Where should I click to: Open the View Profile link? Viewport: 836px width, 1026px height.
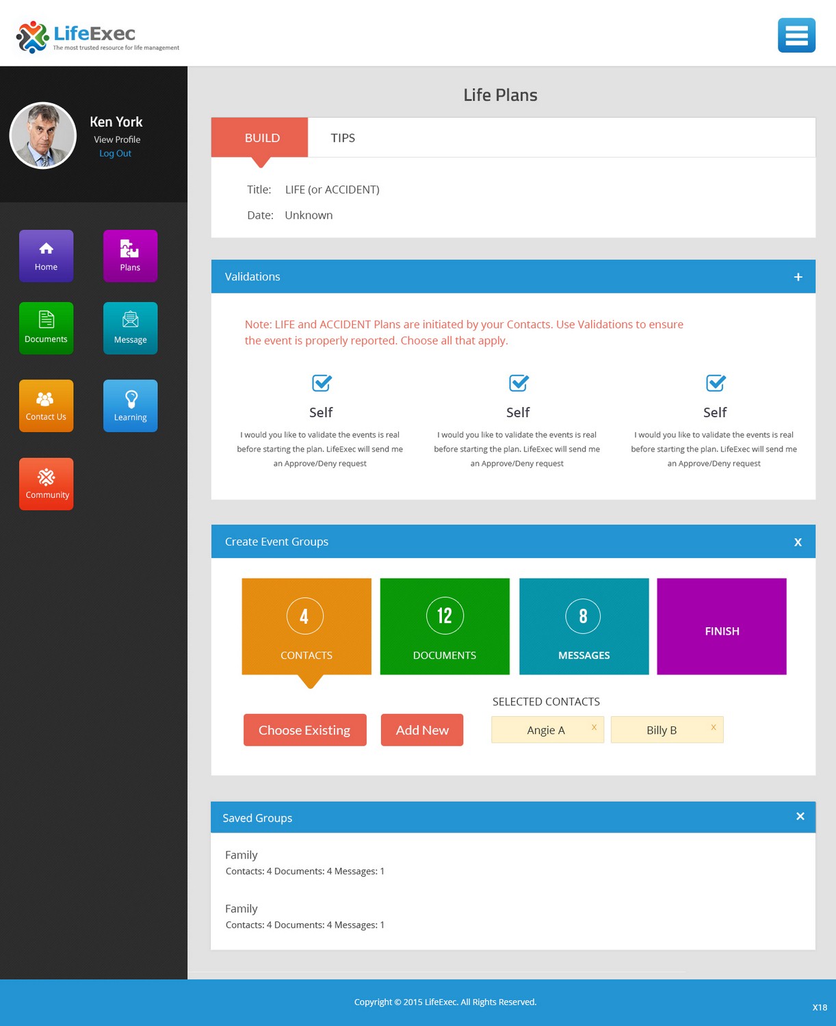tap(117, 140)
